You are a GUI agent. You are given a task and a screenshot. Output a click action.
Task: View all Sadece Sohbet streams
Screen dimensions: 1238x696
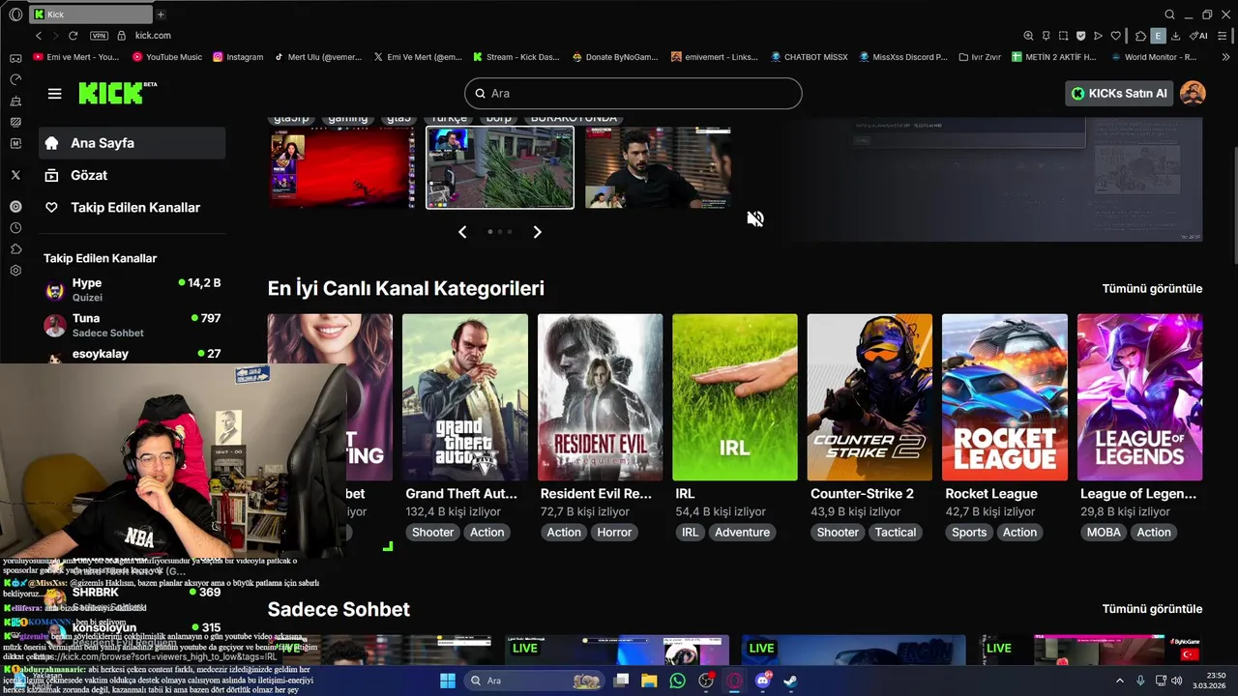click(1152, 609)
